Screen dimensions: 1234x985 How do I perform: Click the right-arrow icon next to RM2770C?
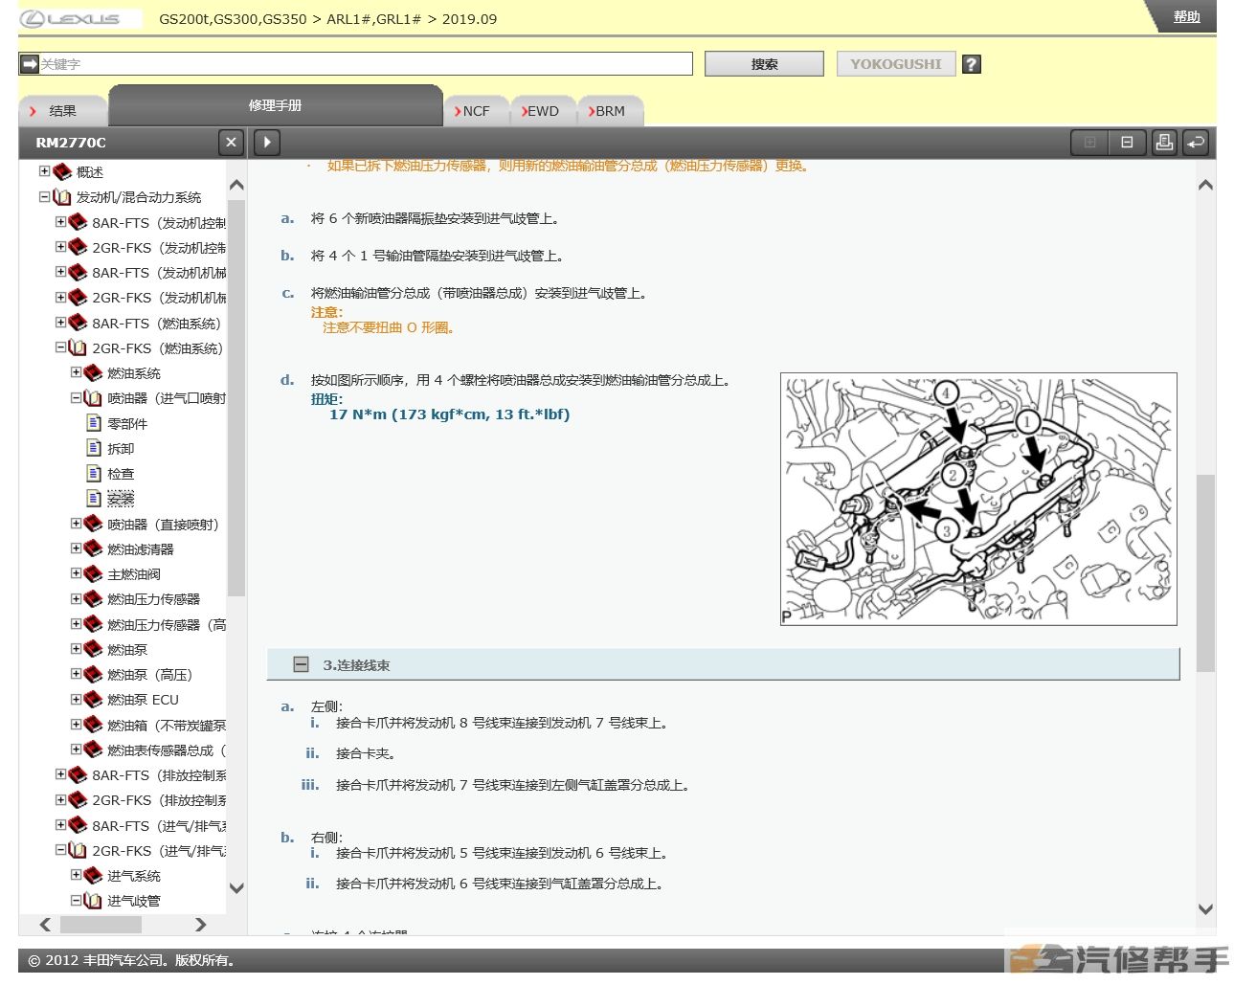pos(266,142)
